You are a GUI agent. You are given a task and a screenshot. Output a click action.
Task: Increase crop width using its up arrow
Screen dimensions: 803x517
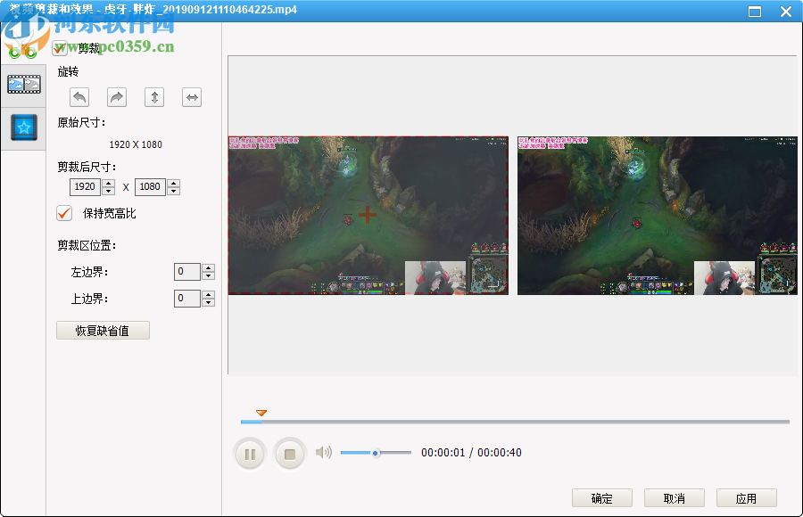tap(107, 183)
